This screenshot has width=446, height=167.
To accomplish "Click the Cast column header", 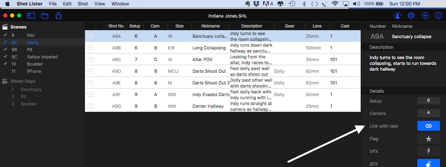I will click(x=345, y=26).
